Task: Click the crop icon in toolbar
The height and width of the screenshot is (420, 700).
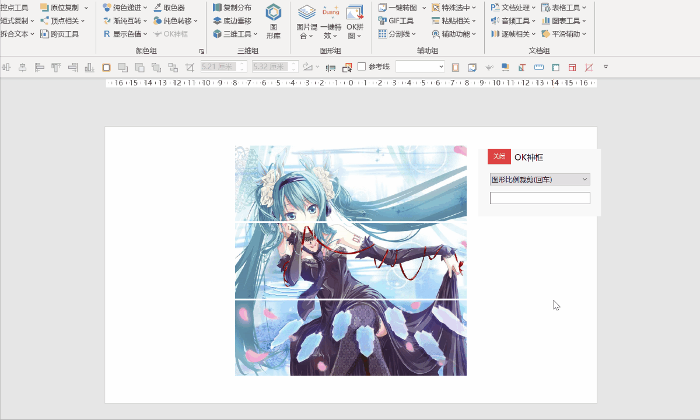Action: 190,67
